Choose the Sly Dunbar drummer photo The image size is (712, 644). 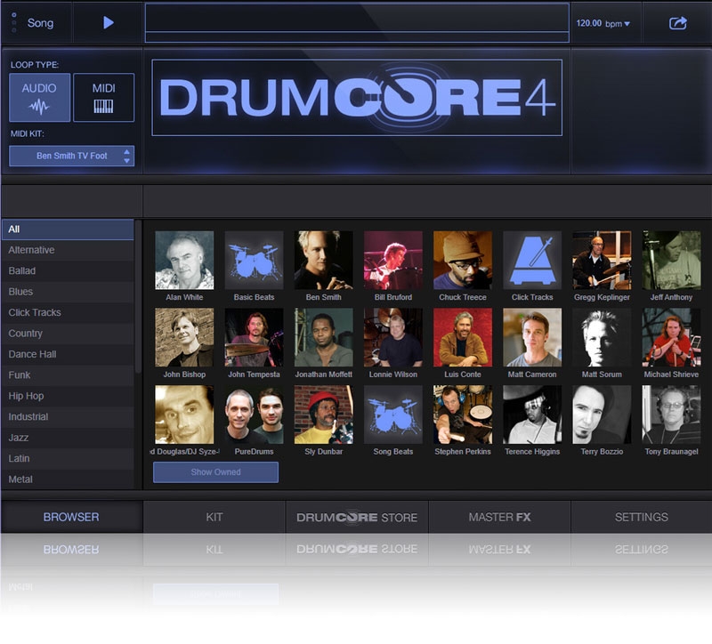(323, 415)
